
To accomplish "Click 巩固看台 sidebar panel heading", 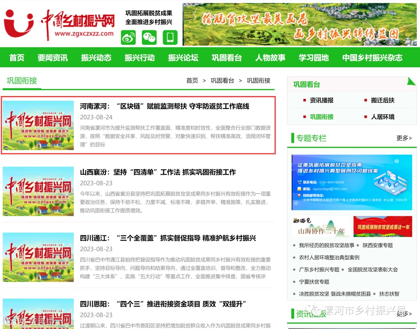I will click(306, 85).
